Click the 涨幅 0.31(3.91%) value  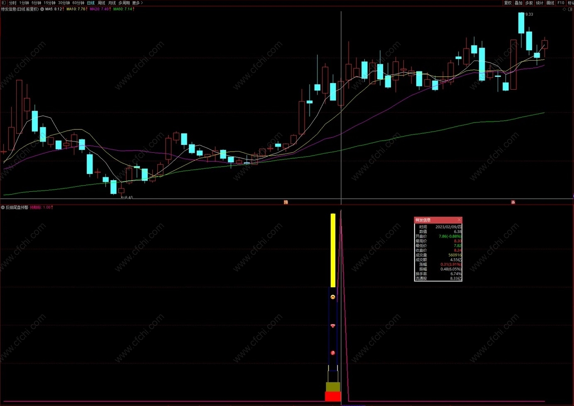[451, 264]
